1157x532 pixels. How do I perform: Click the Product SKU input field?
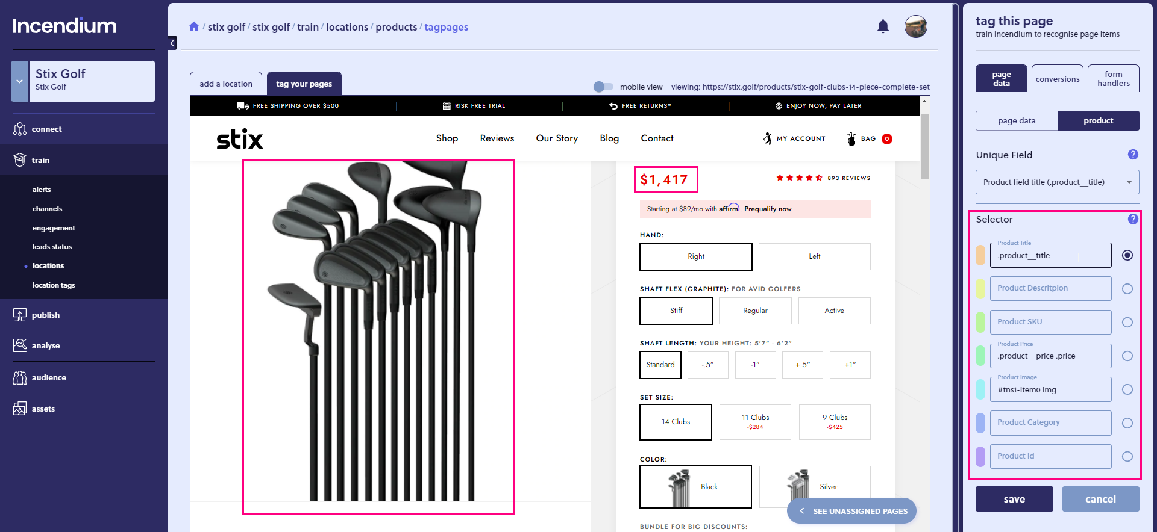[x=1051, y=322]
